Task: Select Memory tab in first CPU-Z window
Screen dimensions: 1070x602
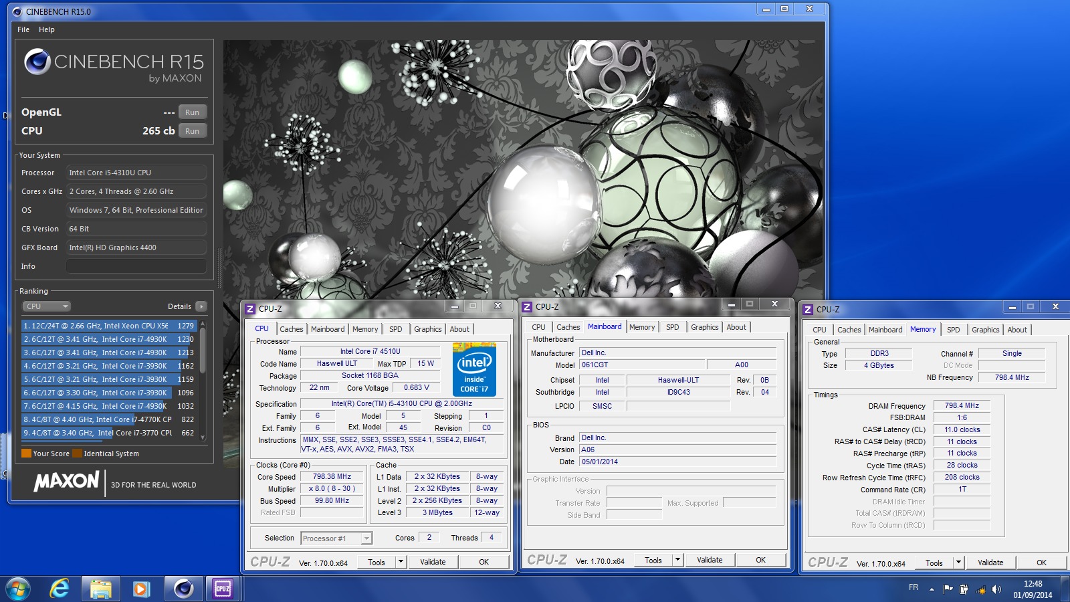Action: pyautogui.click(x=365, y=329)
